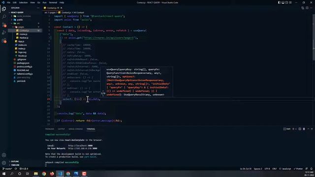Click the localhost:3000 link in terminal
The image size is (315, 177).
80,146
